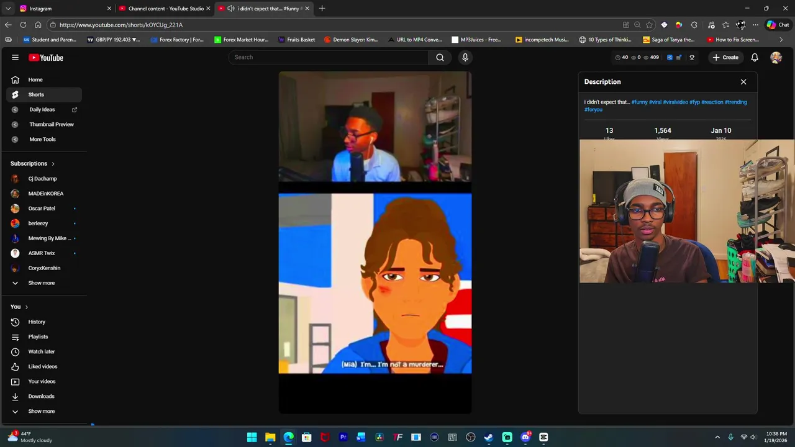The image size is (795, 447).
Task: Open Premiere Pro from taskbar
Action: pyautogui.click(x=343, y=437)
